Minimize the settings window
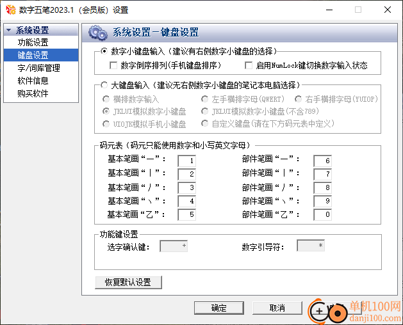 coord(329,10)
